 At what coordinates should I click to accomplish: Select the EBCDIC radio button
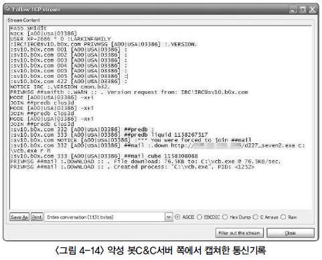tap(199, 217)
